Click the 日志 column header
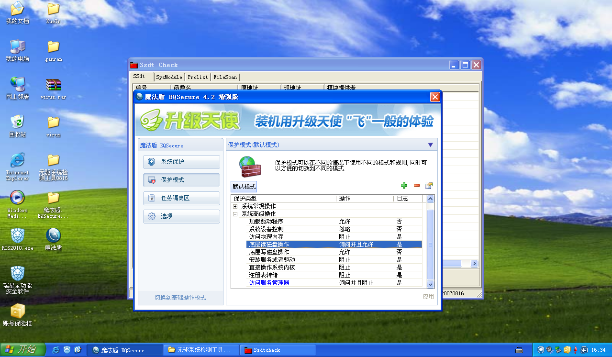 tap(408, 199)
